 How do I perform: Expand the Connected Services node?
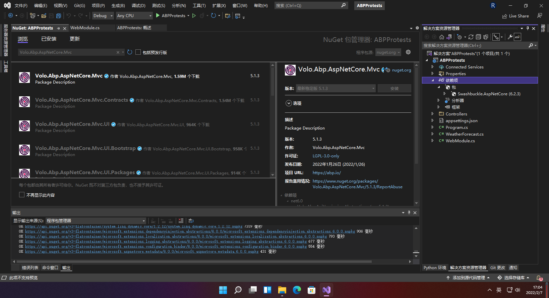click(x=432, y=67)
